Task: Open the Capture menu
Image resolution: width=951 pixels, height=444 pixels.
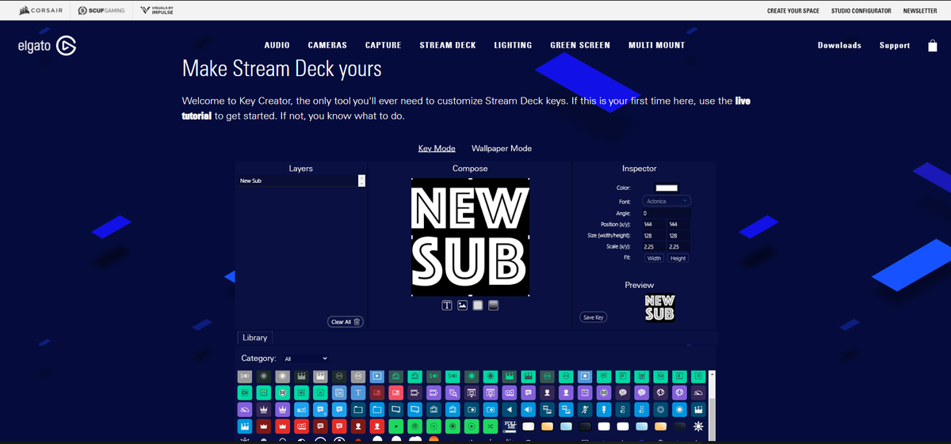Action: pyautogui.click(x=383, y=45)
